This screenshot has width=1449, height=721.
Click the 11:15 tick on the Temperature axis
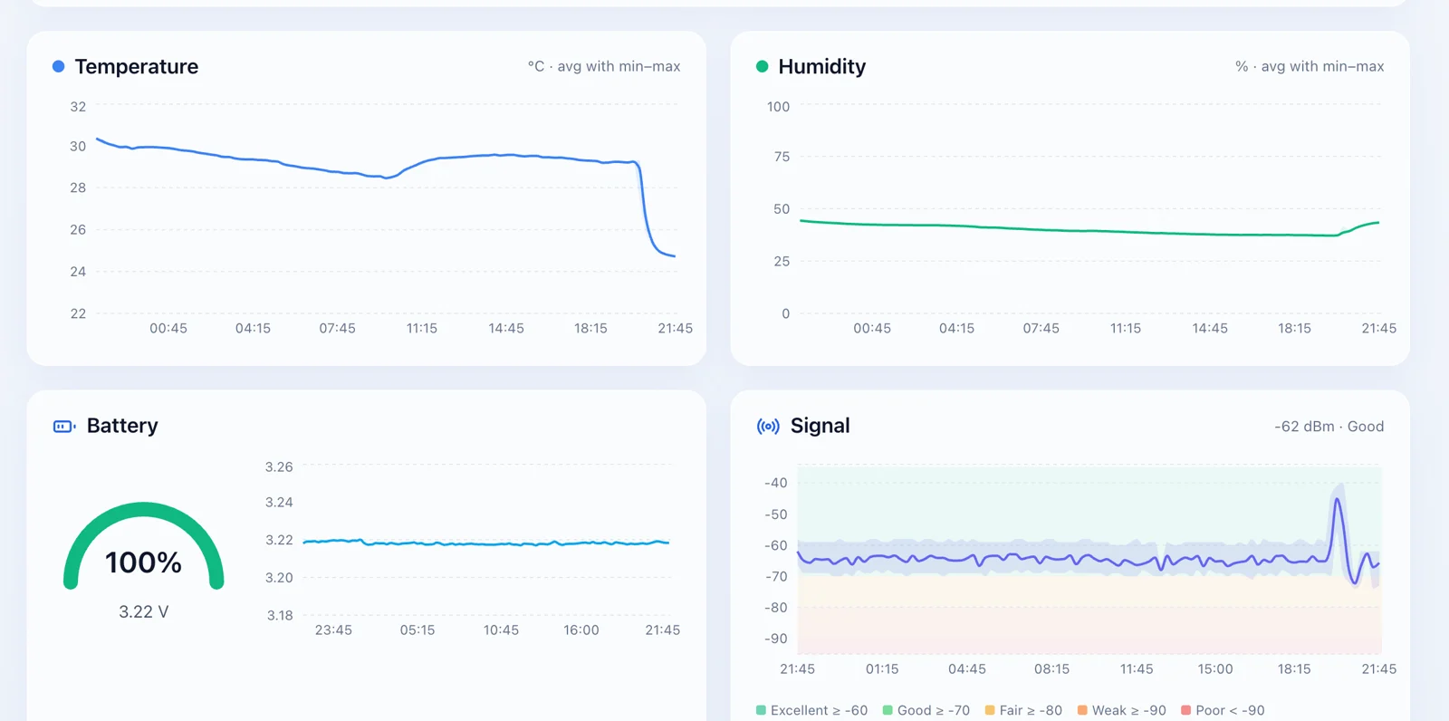(x=422, y=328)
